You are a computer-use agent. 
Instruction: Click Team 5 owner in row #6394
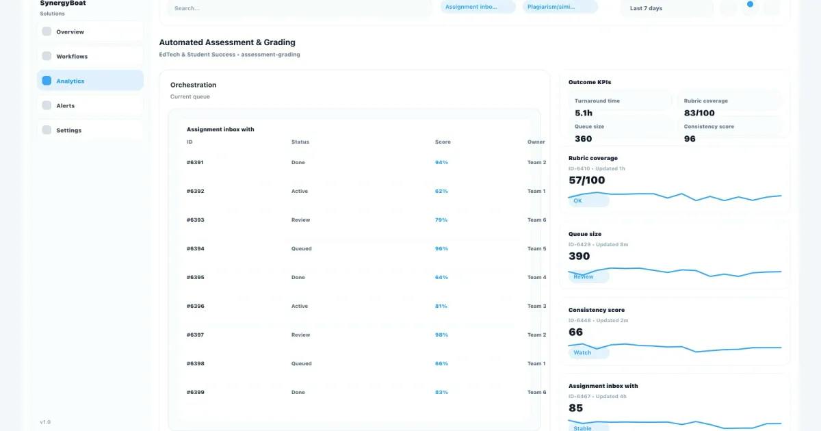[537, 249]
